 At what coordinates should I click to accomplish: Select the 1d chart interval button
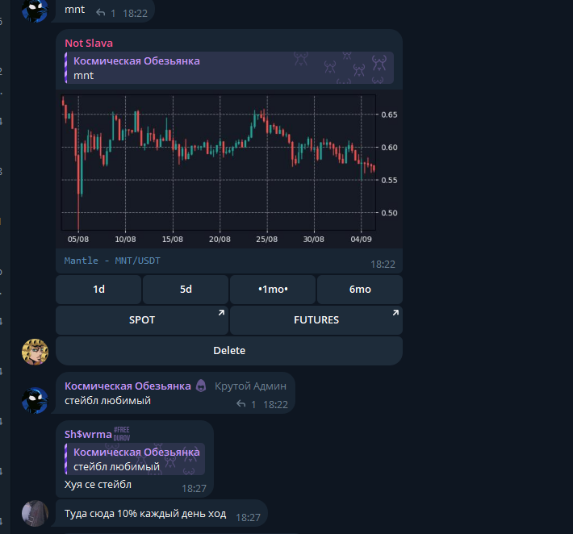98,290
